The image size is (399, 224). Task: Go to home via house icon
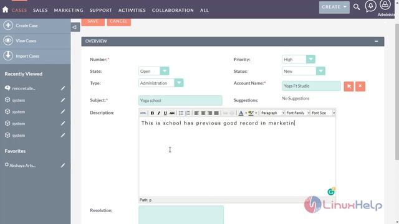click(x=5, y=10)
